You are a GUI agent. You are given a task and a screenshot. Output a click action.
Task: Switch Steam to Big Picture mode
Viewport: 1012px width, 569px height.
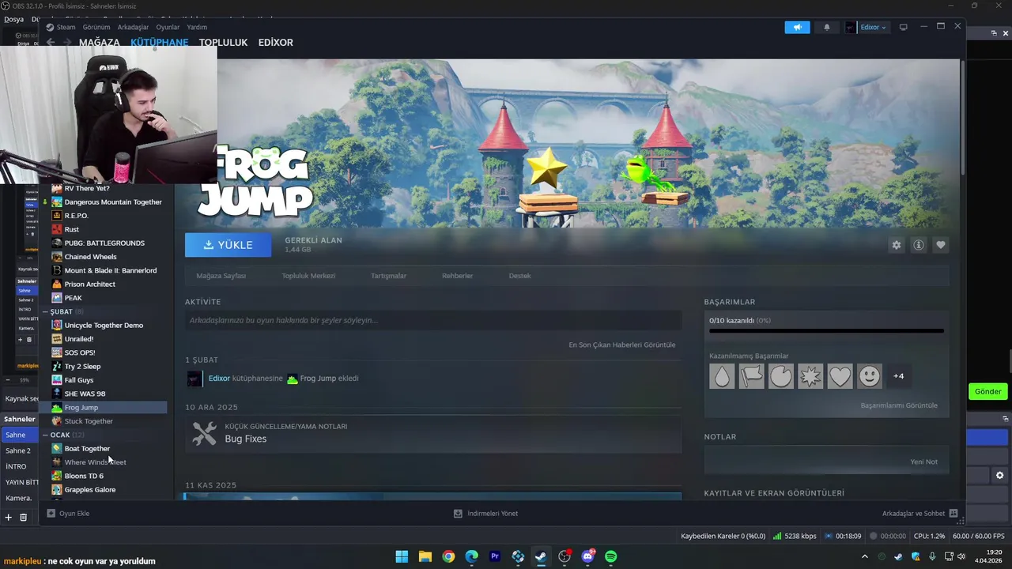[x=903, y=27]
